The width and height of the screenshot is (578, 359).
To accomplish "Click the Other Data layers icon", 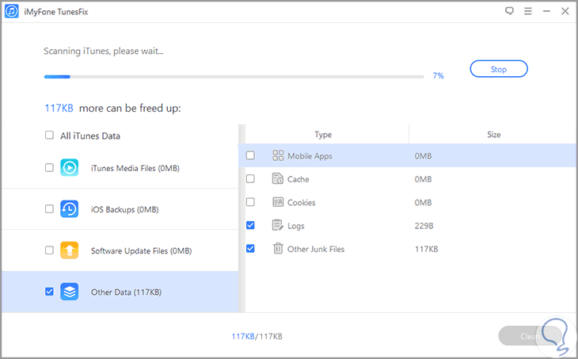I will point(70,292).
